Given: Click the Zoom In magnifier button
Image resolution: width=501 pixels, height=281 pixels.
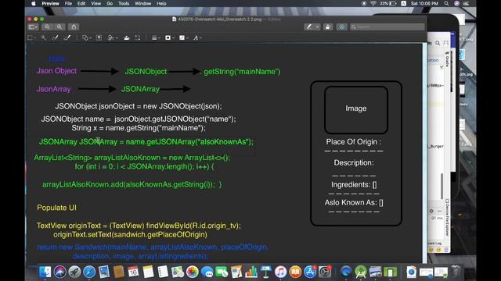Looking at the screenshot, I should (x=59, y=27).
